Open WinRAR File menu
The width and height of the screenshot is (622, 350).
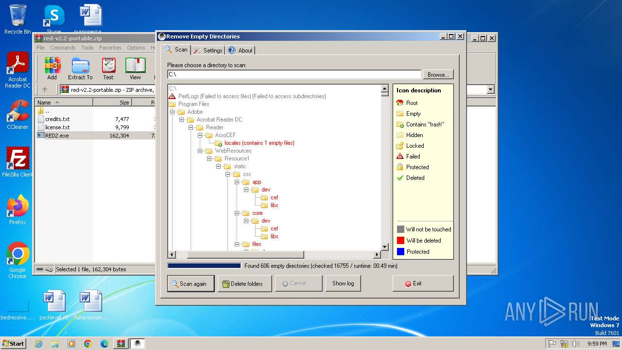(40, 48)
